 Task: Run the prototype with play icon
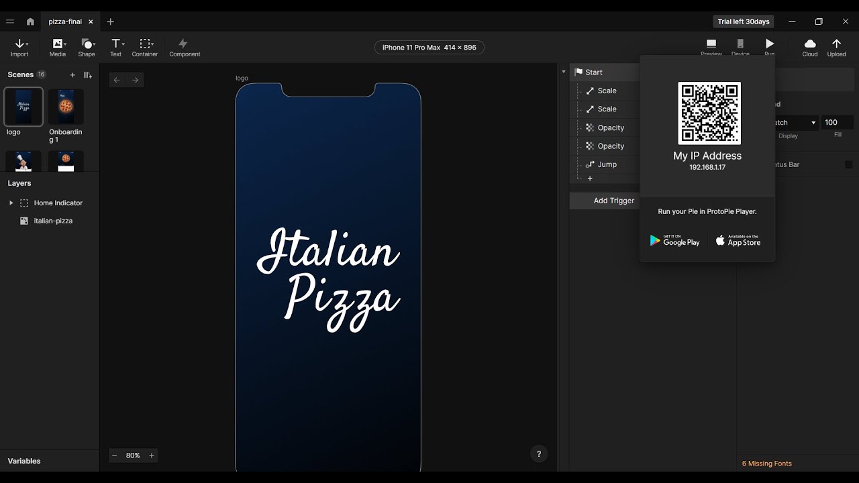point(770,44)
